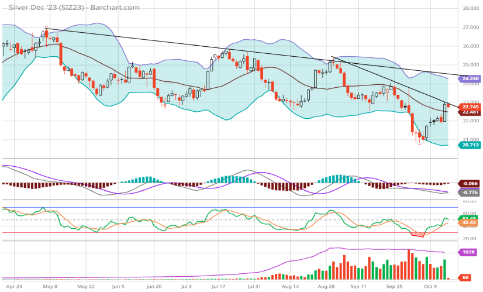Click the Jun 20 date axis label
Screen dimensions: 483x292
(x=154, y=287)
